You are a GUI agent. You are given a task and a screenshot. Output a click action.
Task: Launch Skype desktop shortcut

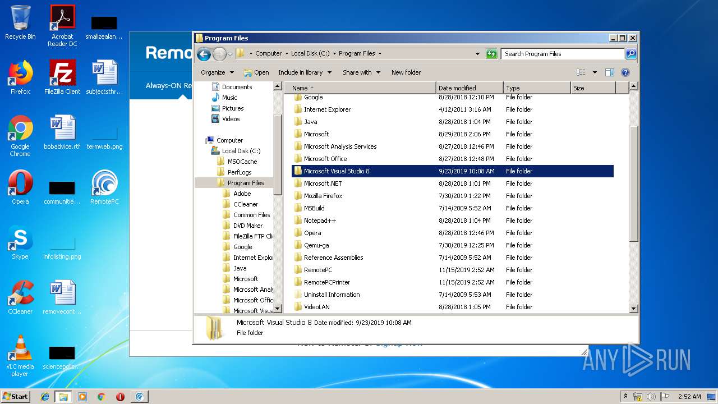[20, 243]
